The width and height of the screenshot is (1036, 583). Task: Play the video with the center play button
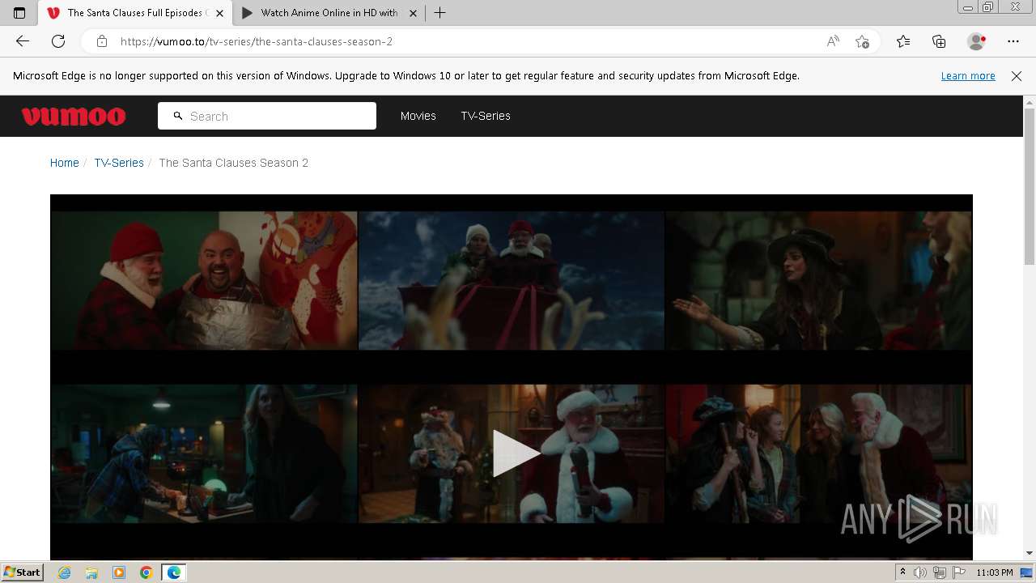[515, 453]
